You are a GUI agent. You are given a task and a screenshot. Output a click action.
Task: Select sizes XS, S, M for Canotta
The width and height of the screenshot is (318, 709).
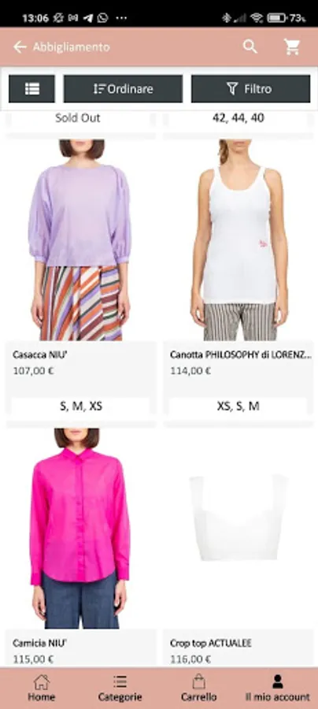pyautogui.click(x=238, y=406)
